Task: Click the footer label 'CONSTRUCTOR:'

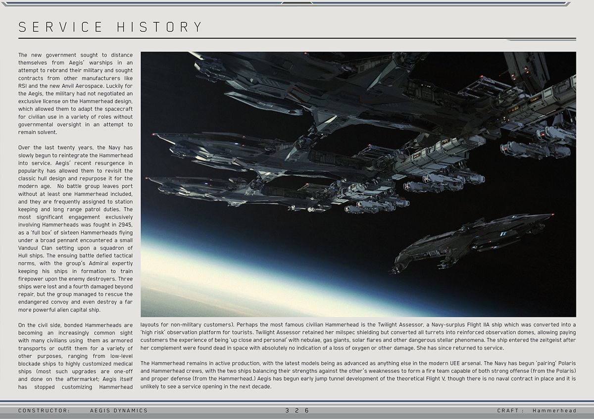Action: click(44, 411)
